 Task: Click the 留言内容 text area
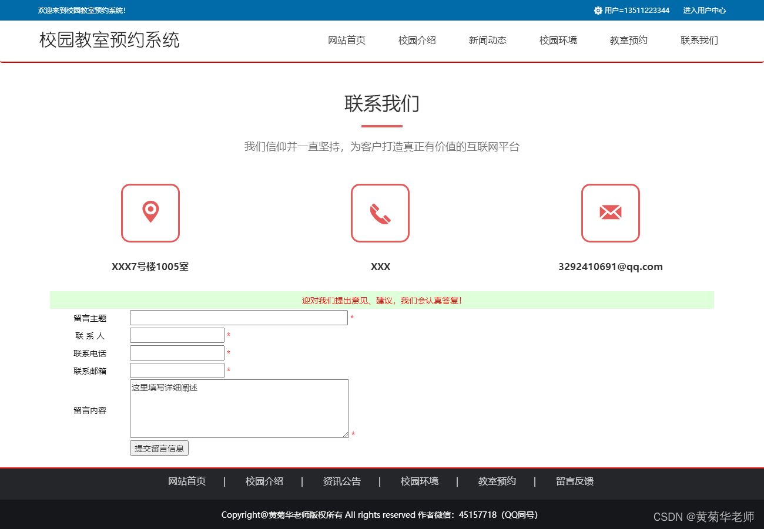point(239,408)
